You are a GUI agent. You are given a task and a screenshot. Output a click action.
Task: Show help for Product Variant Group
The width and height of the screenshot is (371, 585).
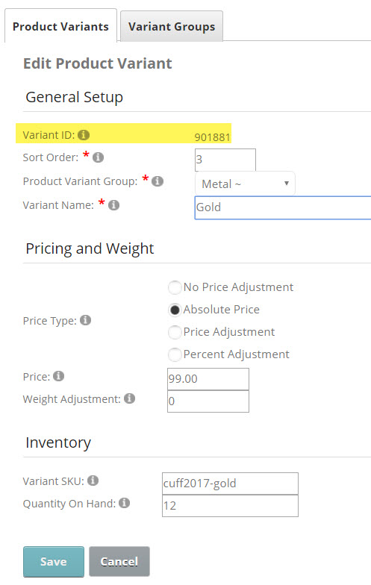158,181
